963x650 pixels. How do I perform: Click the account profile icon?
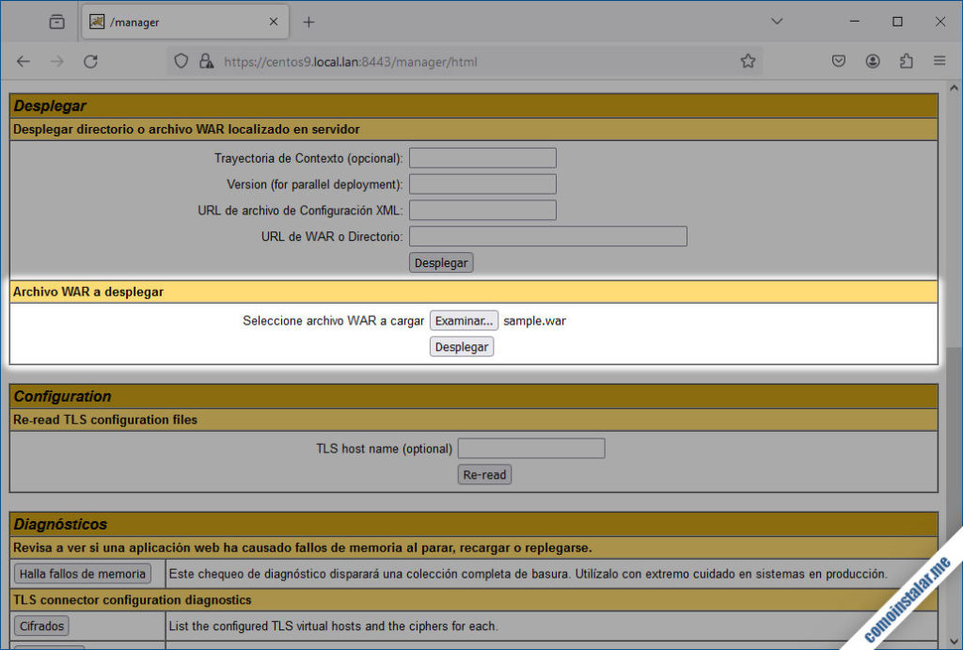click(x=873, y=61)
